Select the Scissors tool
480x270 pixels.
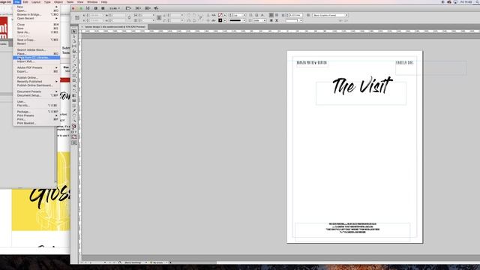[x=74, y=85]
